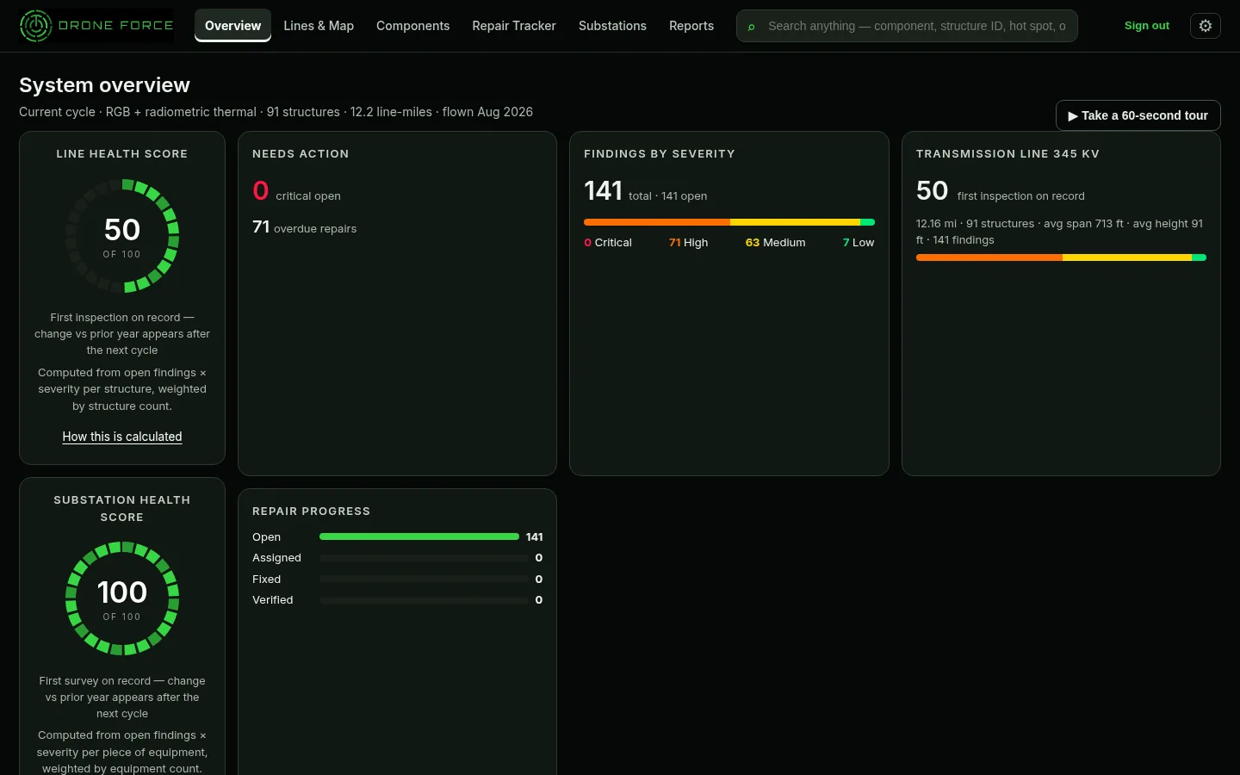Image resolution: width=1240 pixels, height=775 pixels.
Task: Go to the Components tab
Action: coord(413,26)
